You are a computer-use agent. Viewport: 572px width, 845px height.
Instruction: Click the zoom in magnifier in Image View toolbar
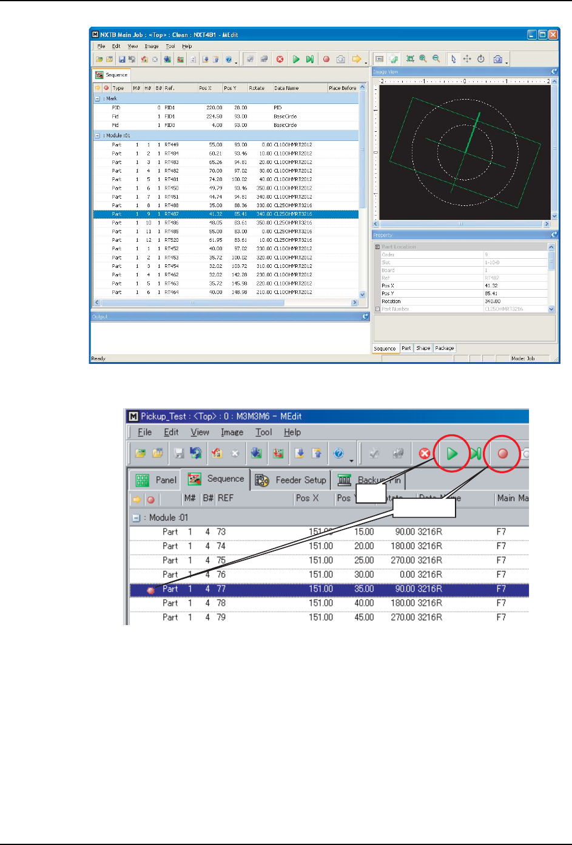423,59
